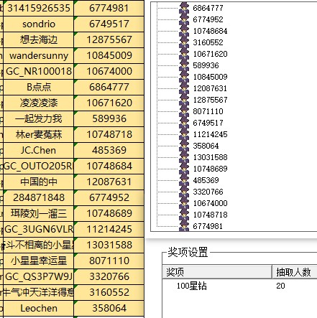Click spreadsheet cell GC_QS3P7W9J
Image resolution: width=317 pixels, height=318 pixels.
pos(39,276)
